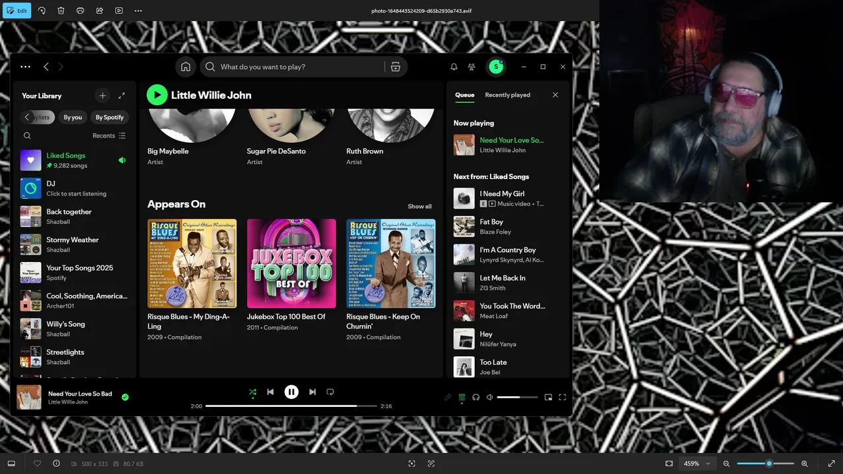This screenshot has height=474, width=843.
Task: Select Hey by Nilüfer Yanya in queue
Action: (508, 339)
